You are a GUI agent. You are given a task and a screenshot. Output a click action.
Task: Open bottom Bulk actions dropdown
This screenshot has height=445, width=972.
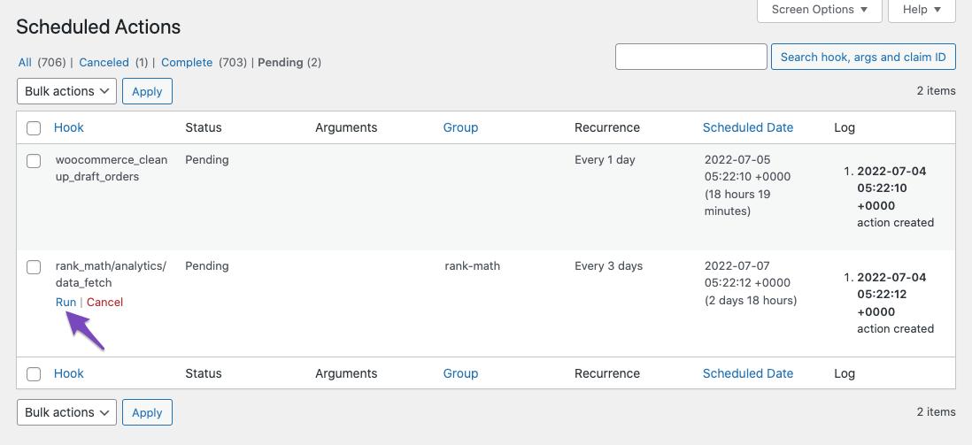click(x=66, y=413)
